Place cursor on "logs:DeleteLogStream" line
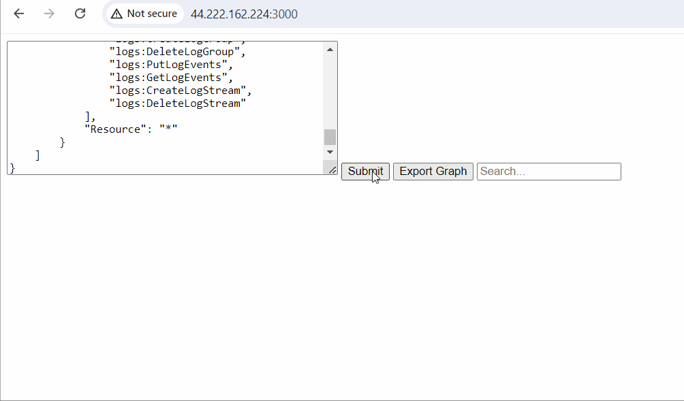This screenshot has width=684, height=401. click(x=178, y=103)
